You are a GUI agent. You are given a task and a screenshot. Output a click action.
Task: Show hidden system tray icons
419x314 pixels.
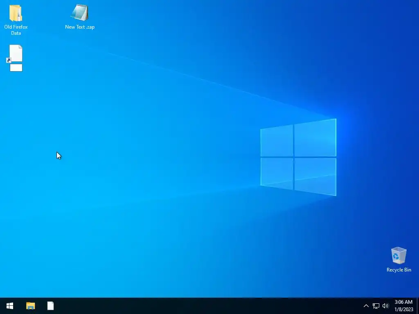(366, 306)
